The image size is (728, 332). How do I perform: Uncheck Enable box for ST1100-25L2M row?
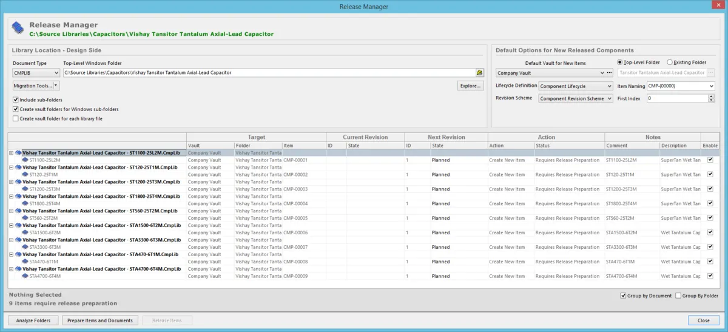click(x=710, y=160)
